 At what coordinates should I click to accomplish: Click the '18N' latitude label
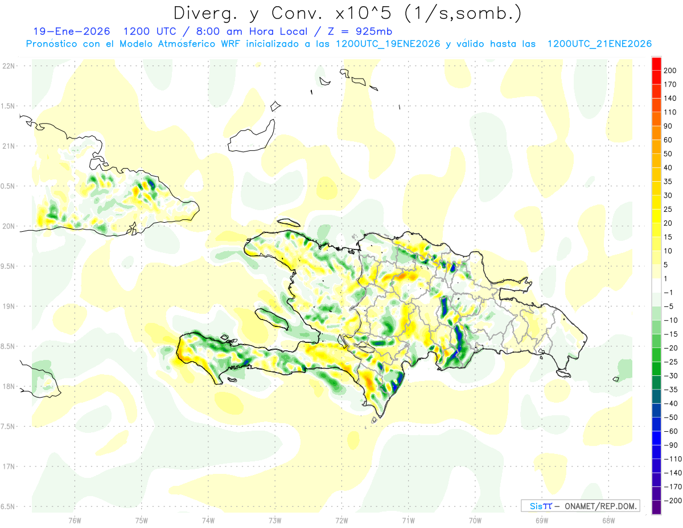(8, 386)
